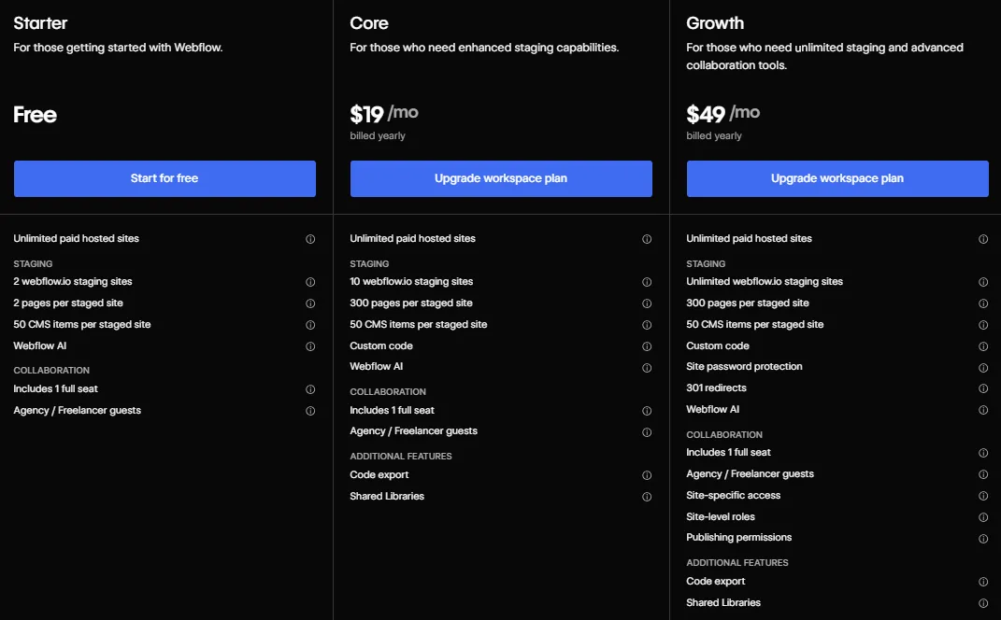Click info icon next to Includes 1 full seat in Core

point(647,410)
